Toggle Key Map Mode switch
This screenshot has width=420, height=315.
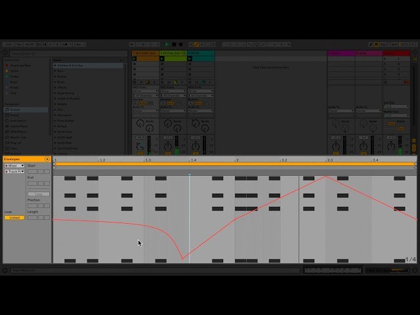383,45
